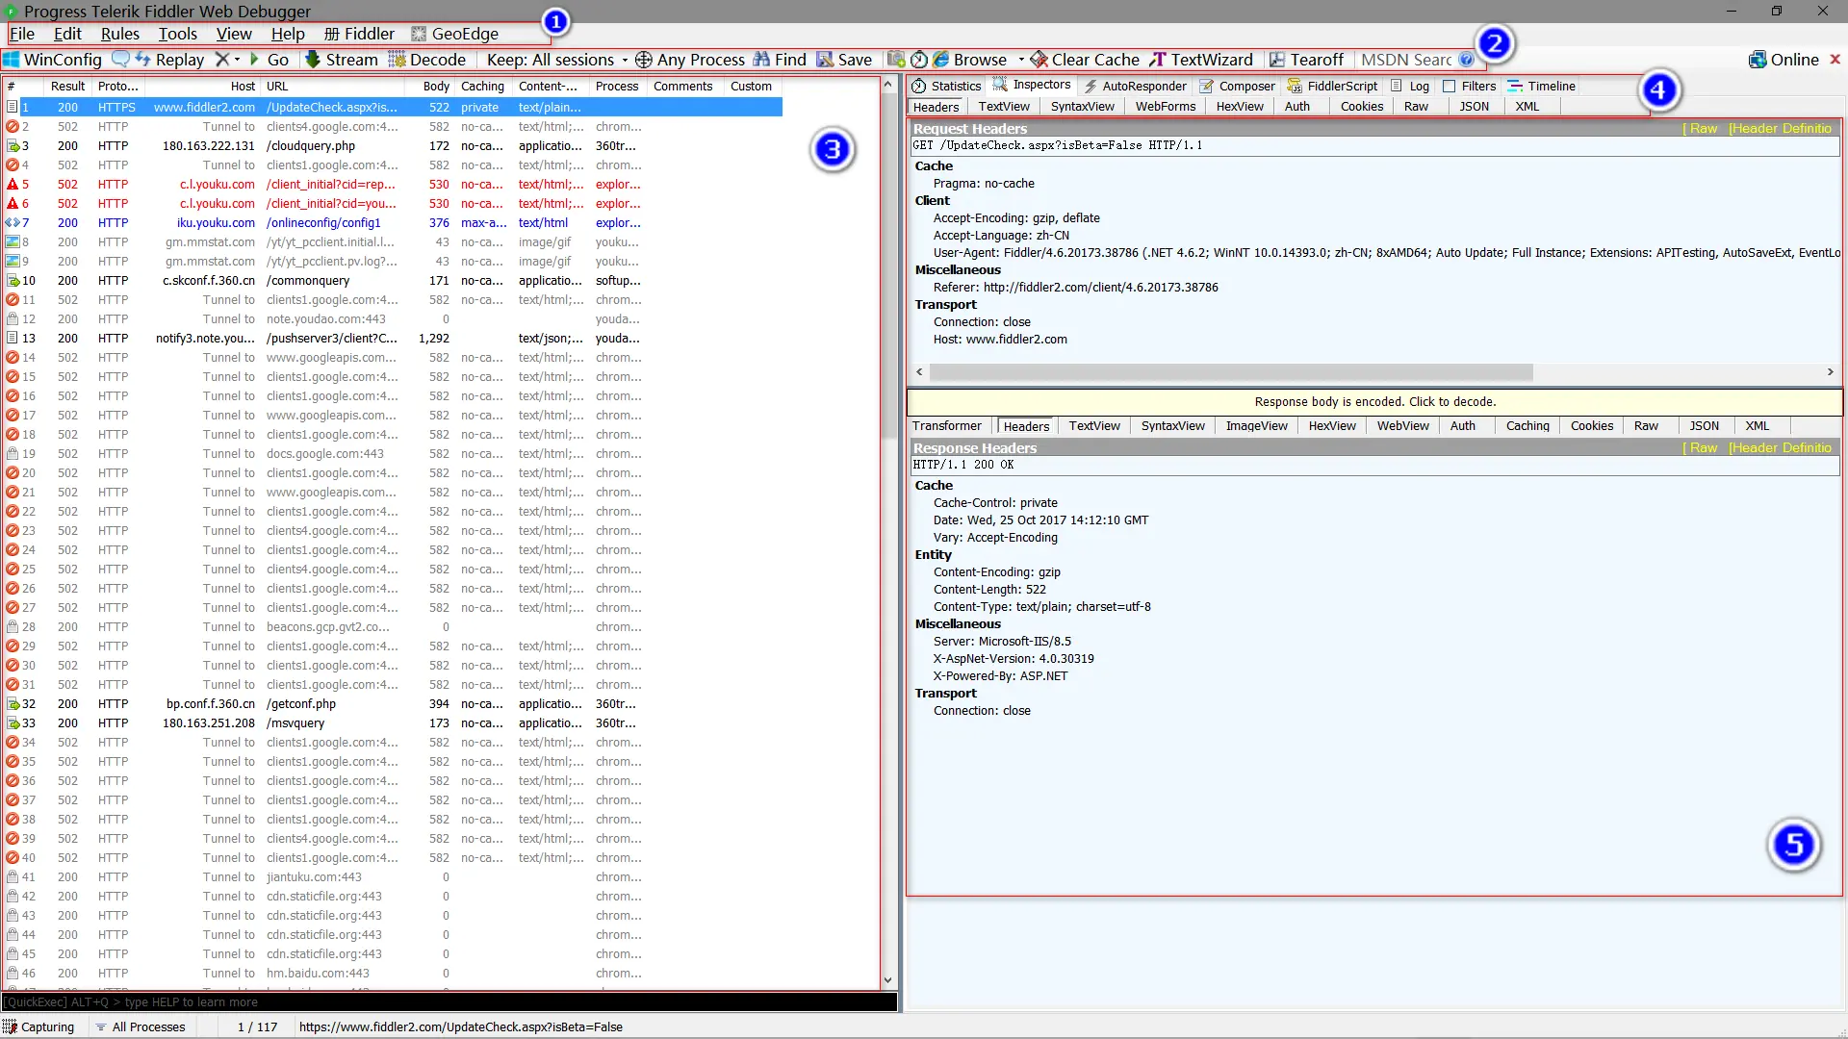Click the Replay toolbar button
The width and height of the screenshot is (1848, 1039).
[x=170, y=60]
